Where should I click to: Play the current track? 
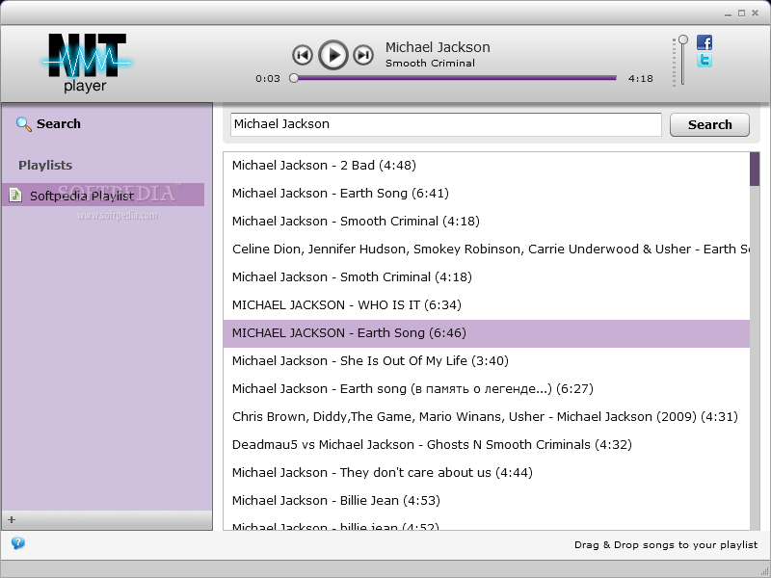[x=332, y=55]
